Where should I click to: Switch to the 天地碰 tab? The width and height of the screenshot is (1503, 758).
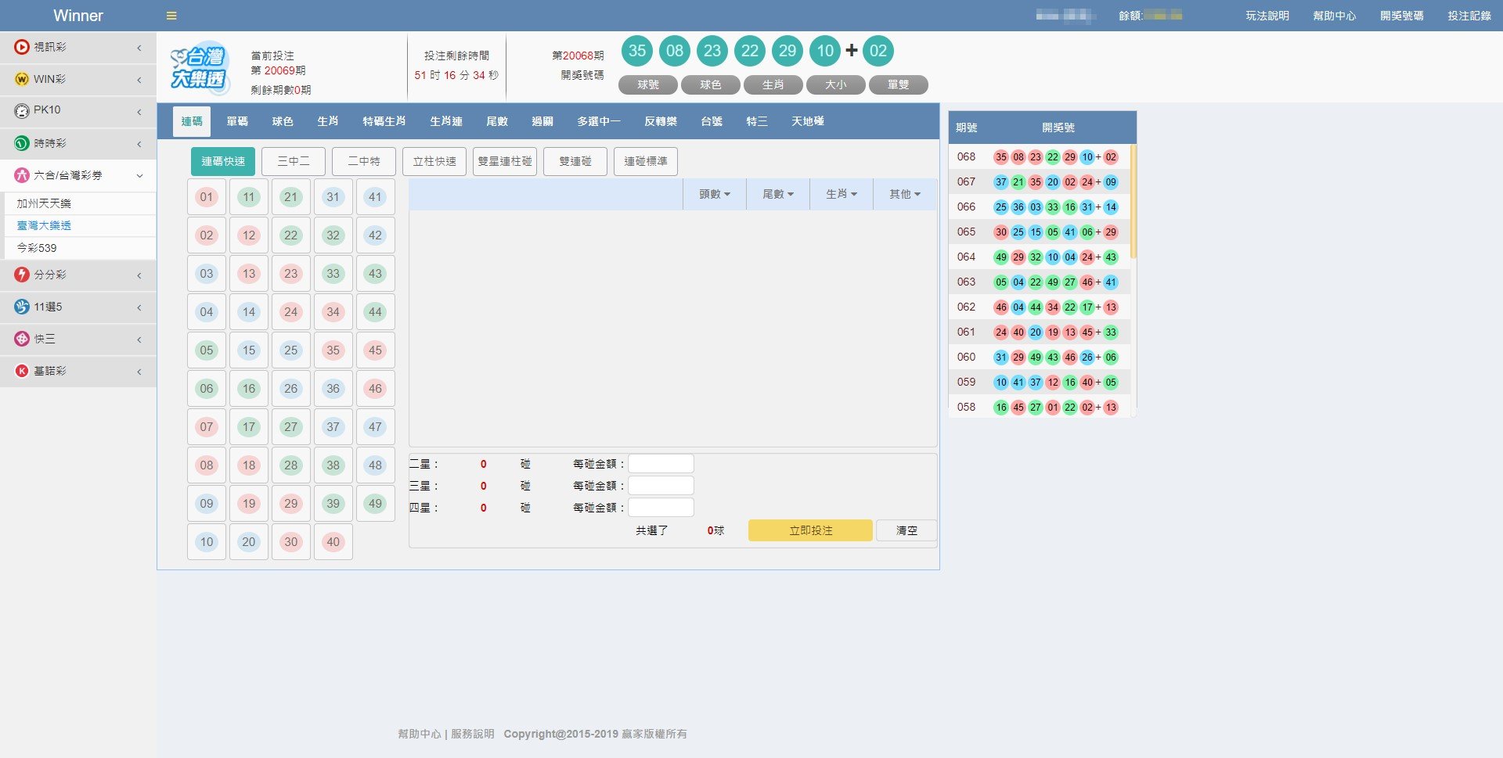click(x=807, y=121)
